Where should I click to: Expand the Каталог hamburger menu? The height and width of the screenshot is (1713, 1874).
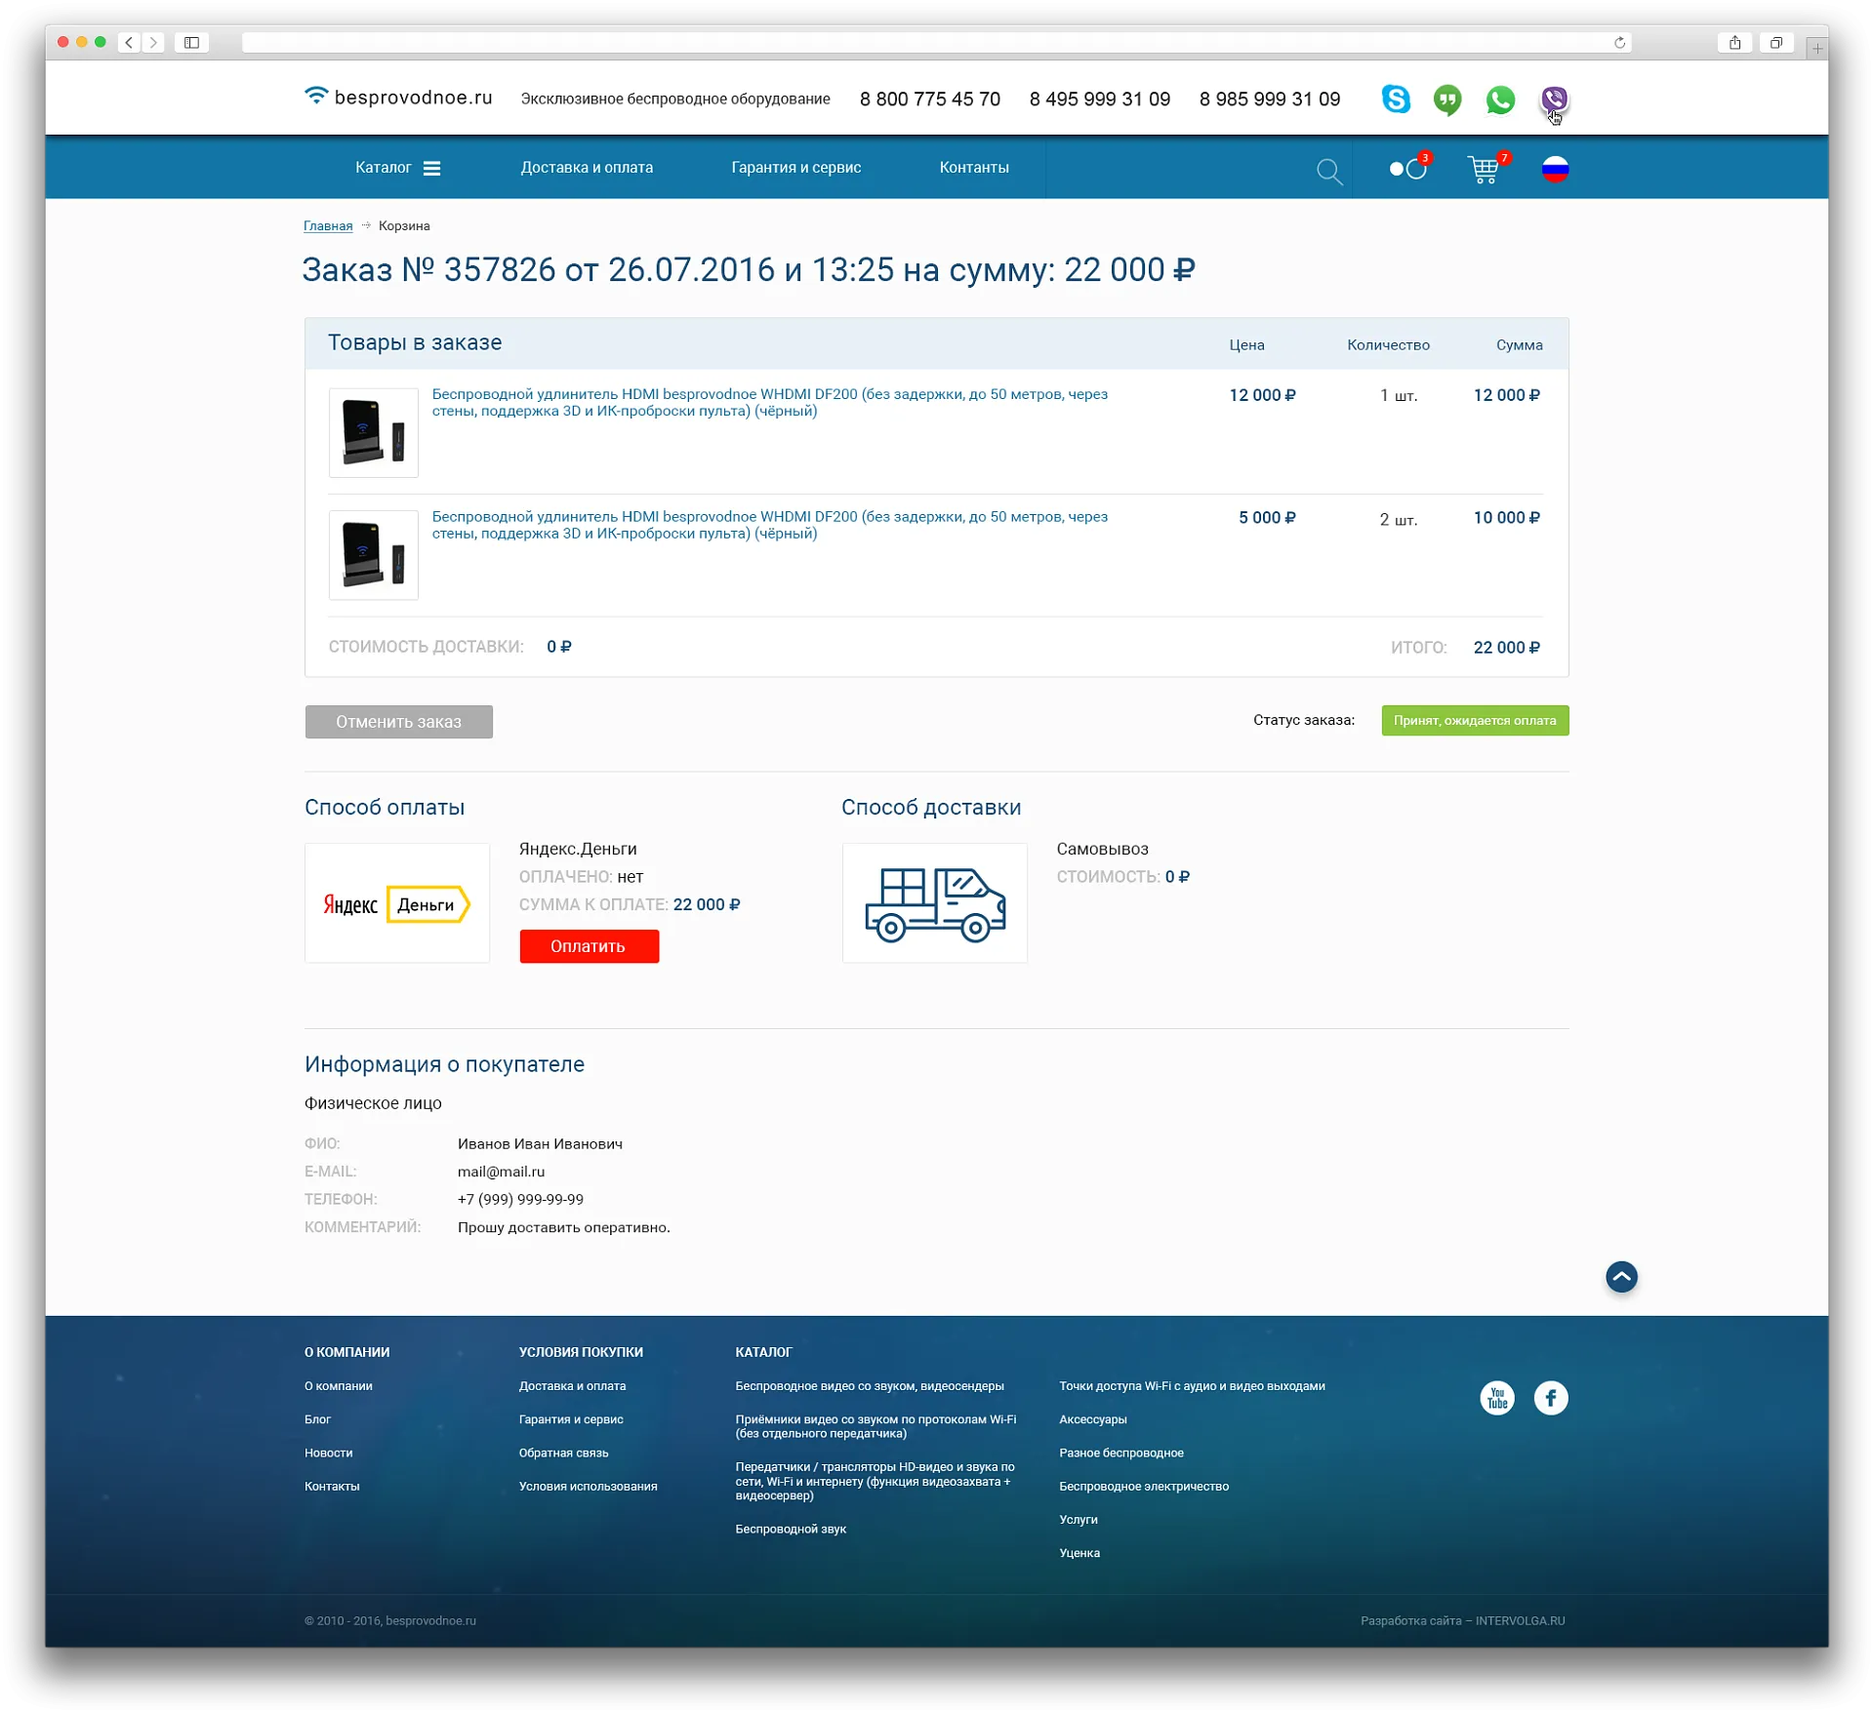click(x=431, y=168)
